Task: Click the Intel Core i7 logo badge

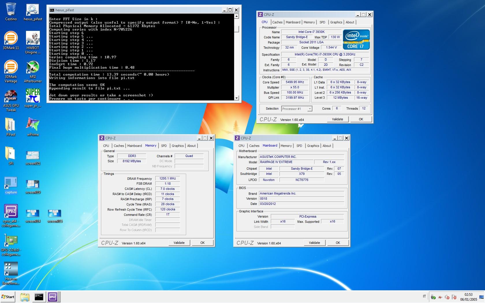Action: [x=356, y=40]
